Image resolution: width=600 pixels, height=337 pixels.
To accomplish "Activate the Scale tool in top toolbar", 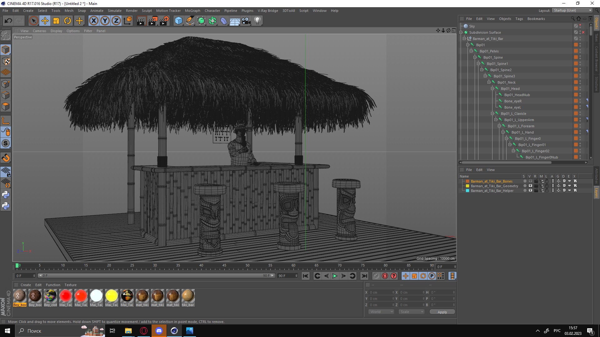I will [x=56, y=21].
